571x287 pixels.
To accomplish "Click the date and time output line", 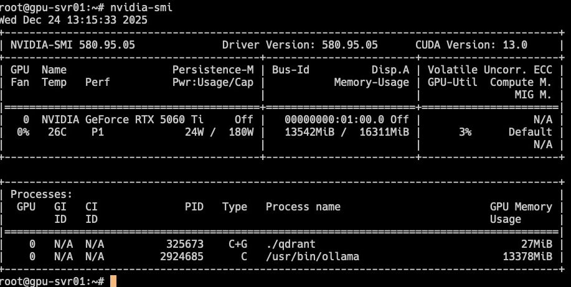I will pyautogui.click(x=73, y=20).
